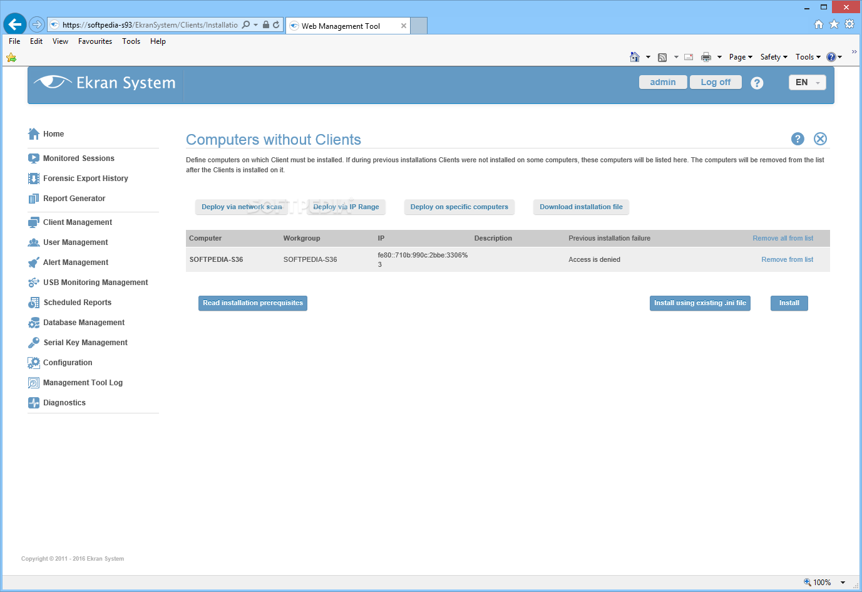Click the Alert Management icon

tap(34, 262)
